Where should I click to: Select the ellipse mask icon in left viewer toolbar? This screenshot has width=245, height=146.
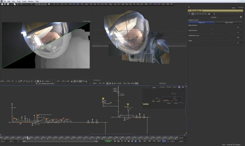[32, 81]
